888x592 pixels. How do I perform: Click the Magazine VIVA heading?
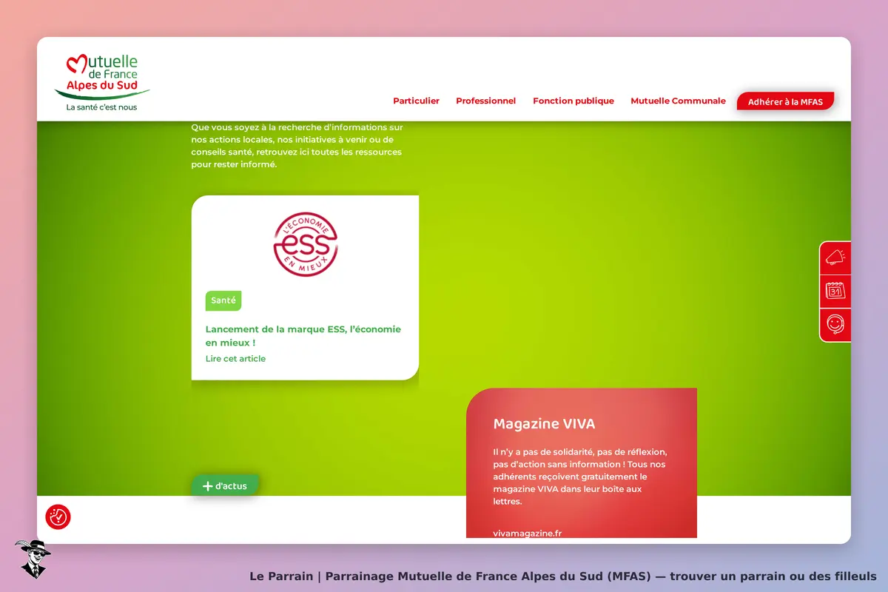(x=544, y=424)
